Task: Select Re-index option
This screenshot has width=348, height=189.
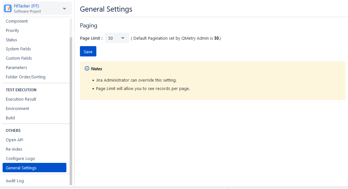Action: (14, 149)
